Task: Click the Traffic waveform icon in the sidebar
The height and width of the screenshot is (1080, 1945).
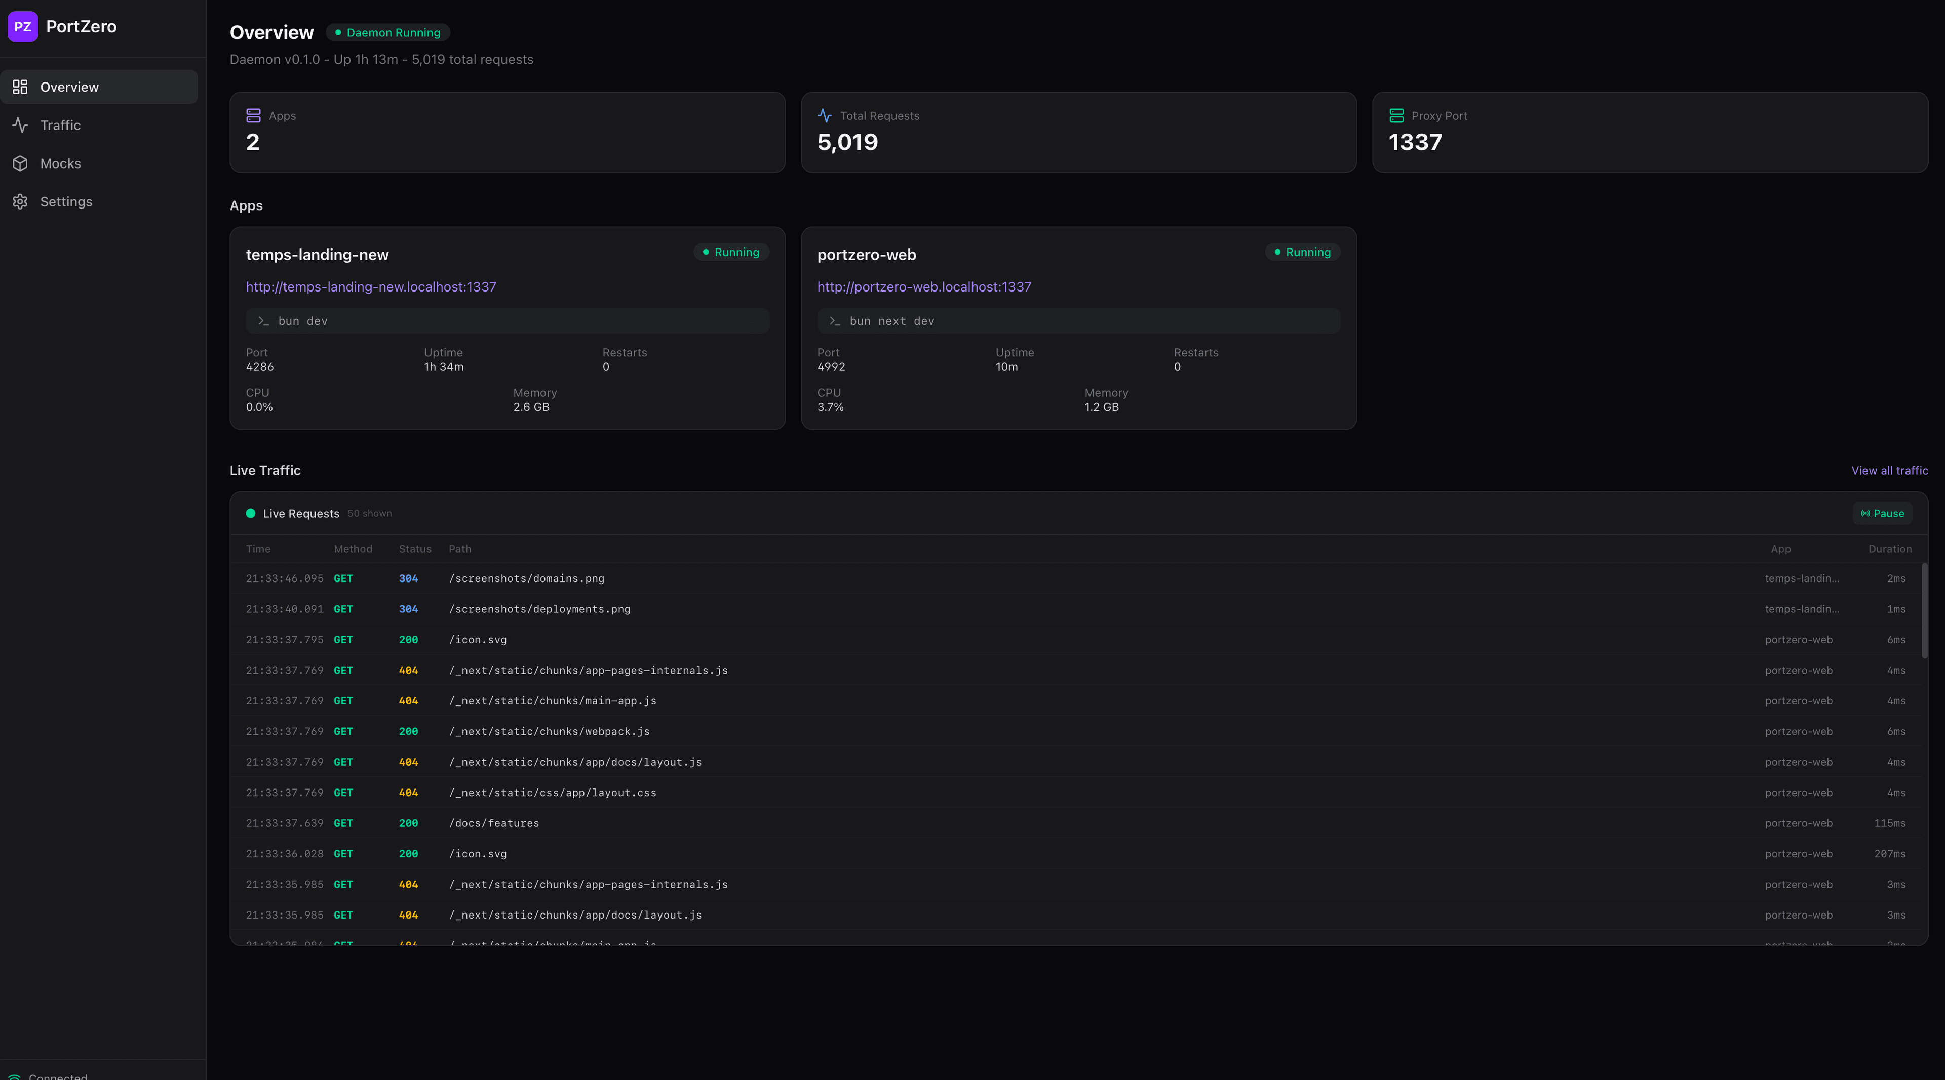Action: (x=20, y=125)
